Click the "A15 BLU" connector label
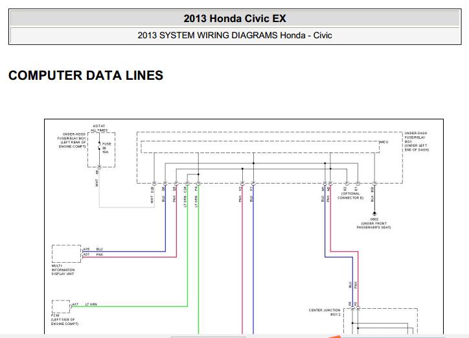This screenshot has height=338, width=469. 93,249
